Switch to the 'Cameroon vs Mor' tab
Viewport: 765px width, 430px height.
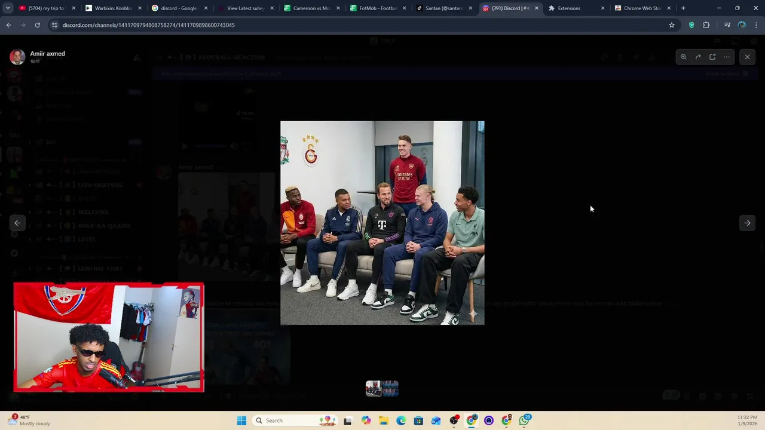311,8
